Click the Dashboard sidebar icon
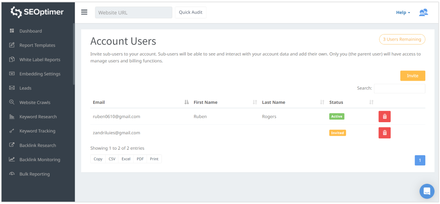Image resolution: width=440 pixels, height=204 pixels. click(12, 31)
